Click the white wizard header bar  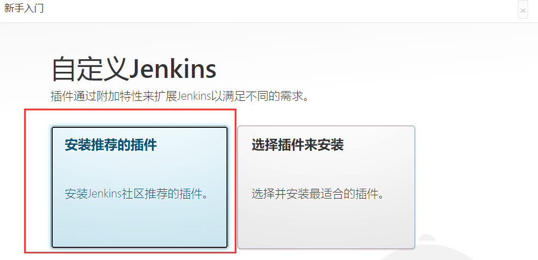click(269, 11)
